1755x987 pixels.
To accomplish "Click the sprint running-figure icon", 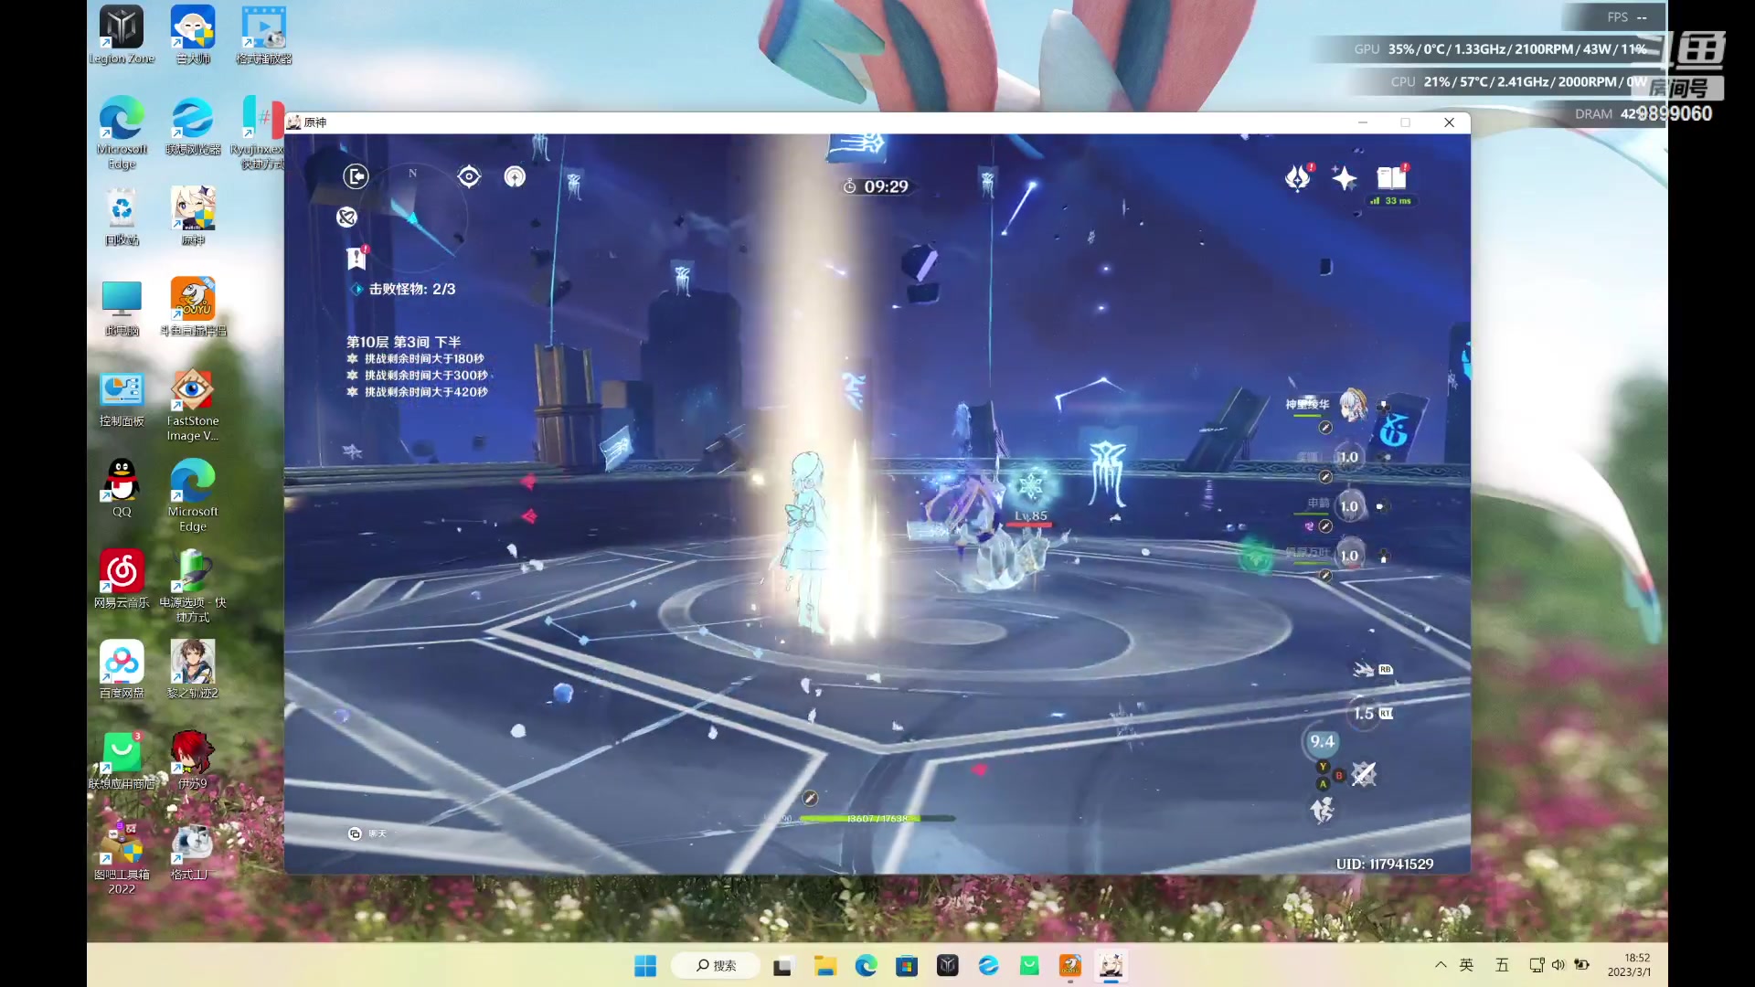I will [x=1322, y=810].
